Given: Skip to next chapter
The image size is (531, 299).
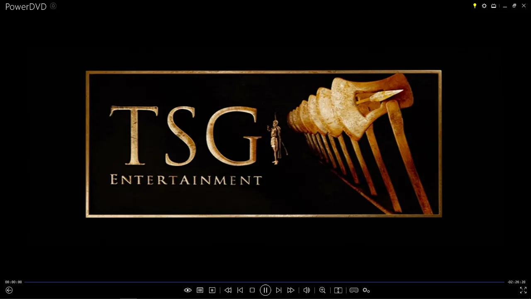Looking at the screenshot, I should pyautogui.click(x=279, y=290).
